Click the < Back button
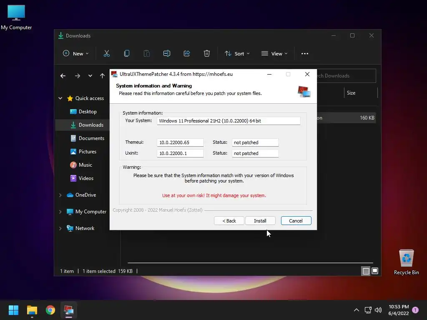The width and height of the screenshot is (427, 320). coord(229,221)
